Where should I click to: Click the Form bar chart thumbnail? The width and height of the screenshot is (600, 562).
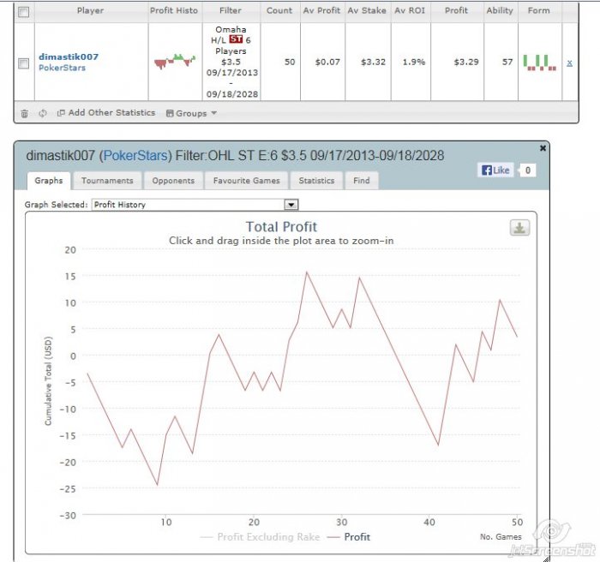click(x=540, y=63)
